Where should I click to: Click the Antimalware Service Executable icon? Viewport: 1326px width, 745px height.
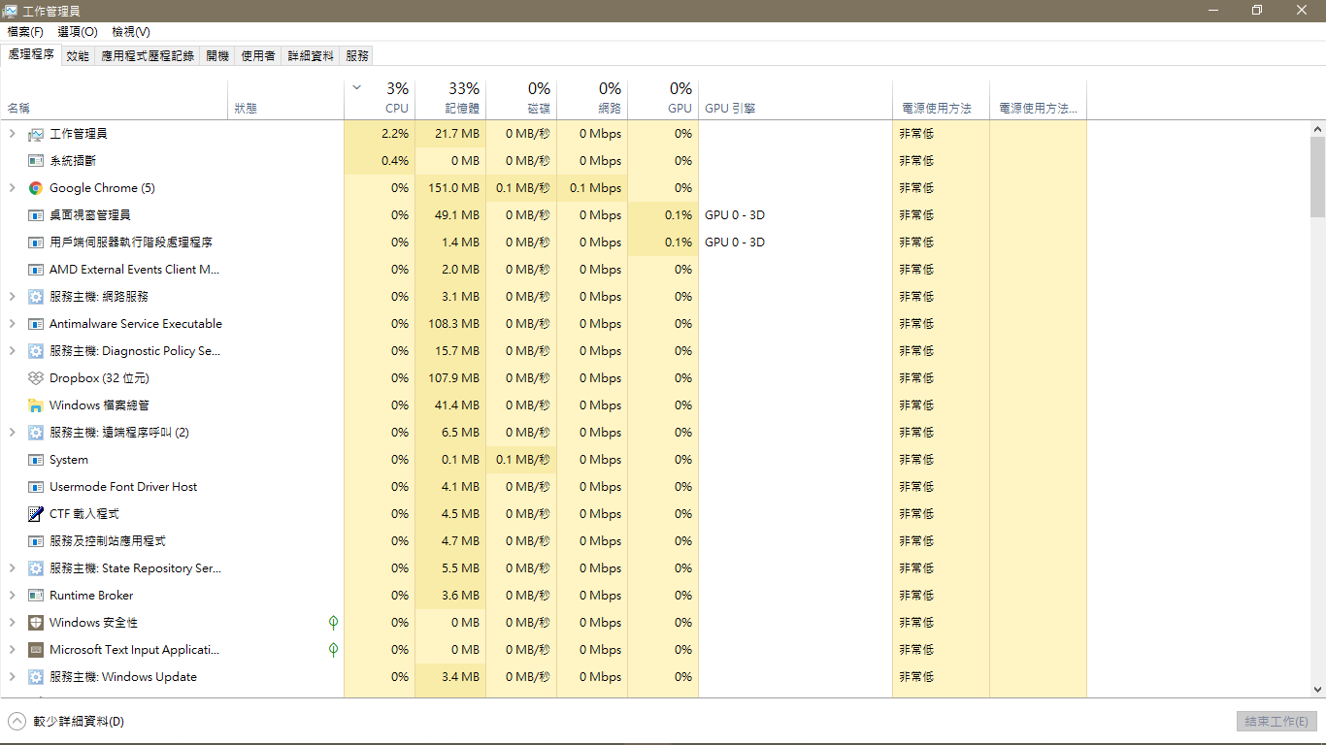pyautogui.click(x=36, y=324)
